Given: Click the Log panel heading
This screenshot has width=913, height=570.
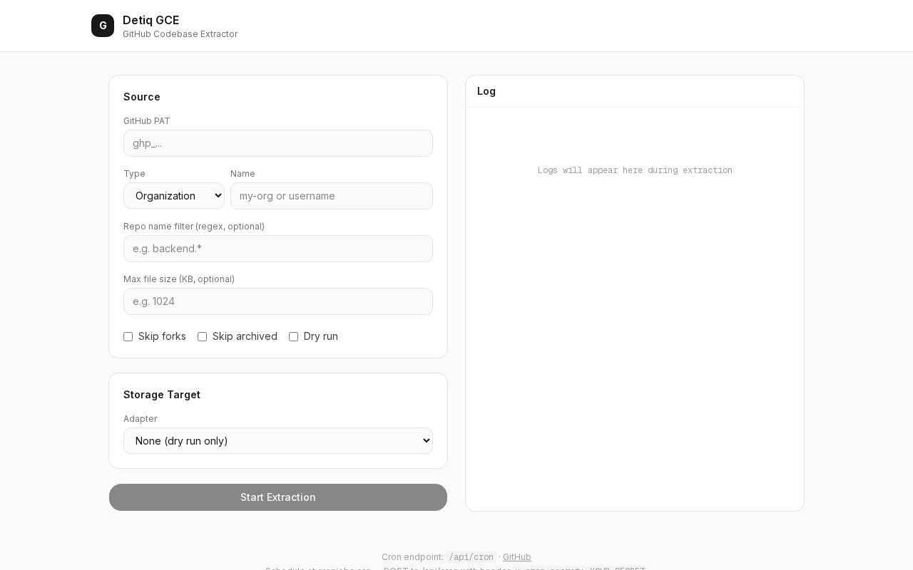Looking at the screenshot, I should coord(486,91).
